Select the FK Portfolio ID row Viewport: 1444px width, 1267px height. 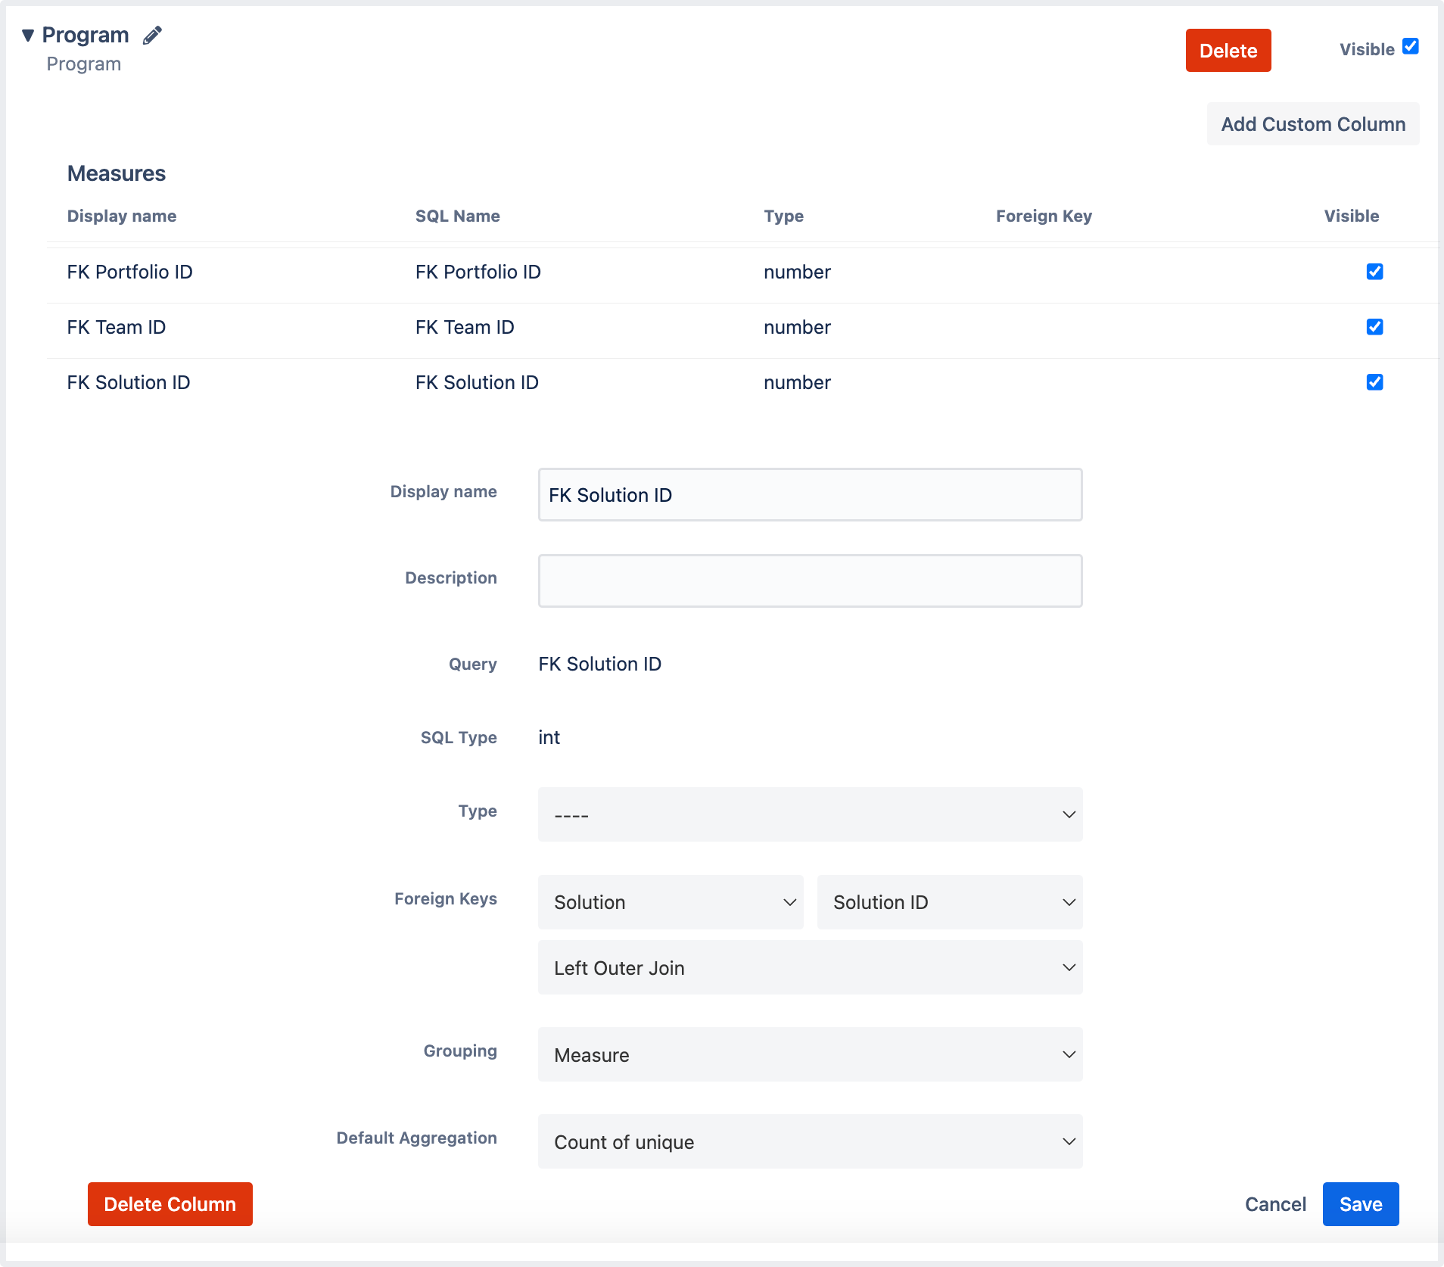742,272
